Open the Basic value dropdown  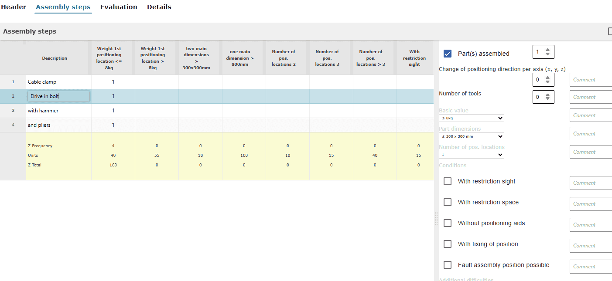[x=471, y=118]
